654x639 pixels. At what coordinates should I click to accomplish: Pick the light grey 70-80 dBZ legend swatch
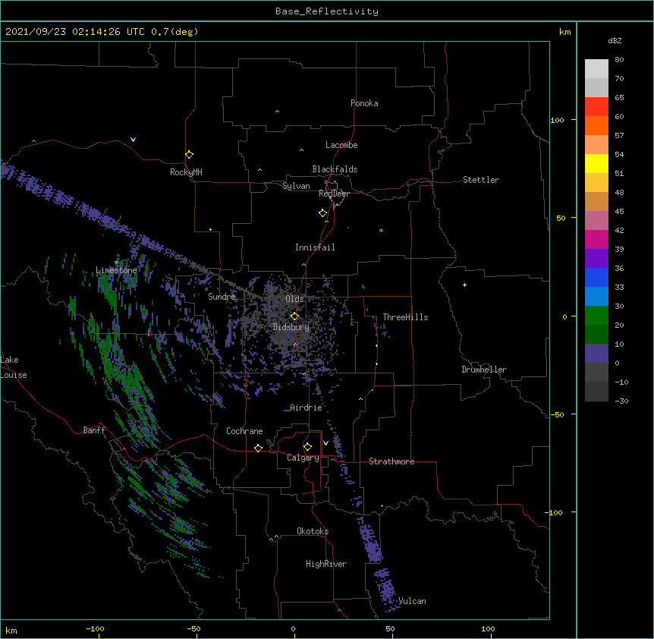pos(596,69)
